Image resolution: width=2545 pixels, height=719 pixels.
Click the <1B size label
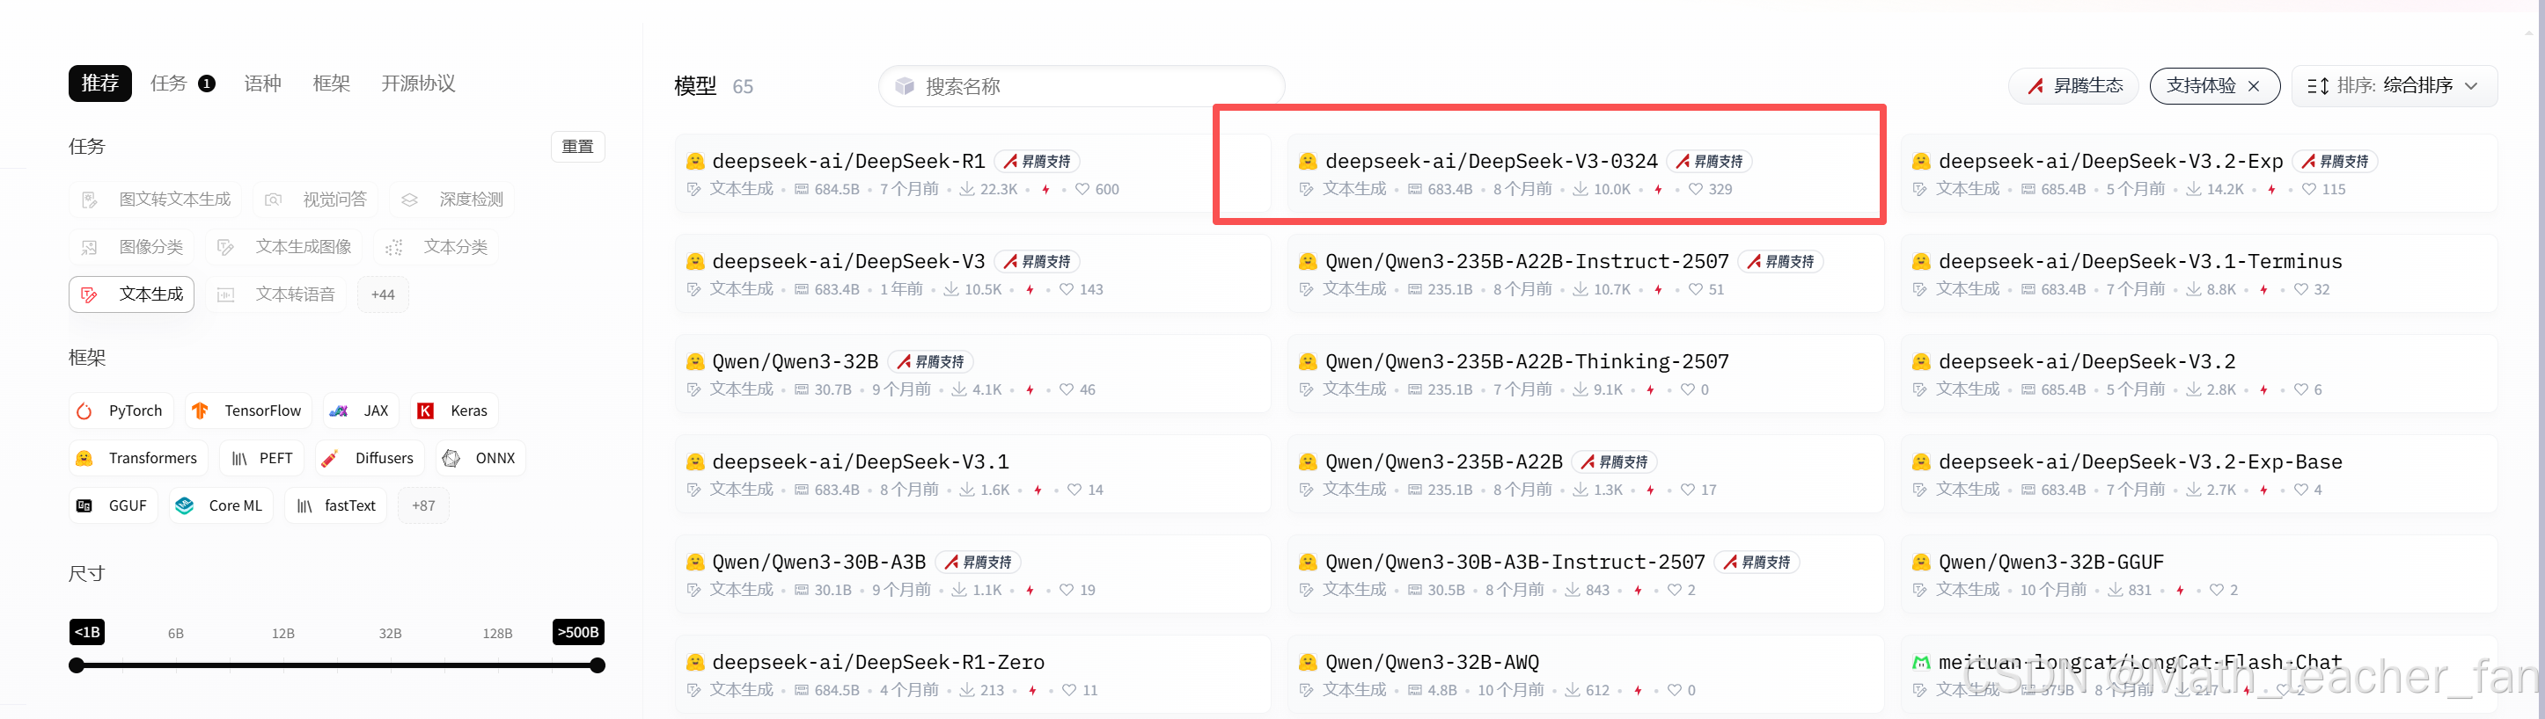87,632
